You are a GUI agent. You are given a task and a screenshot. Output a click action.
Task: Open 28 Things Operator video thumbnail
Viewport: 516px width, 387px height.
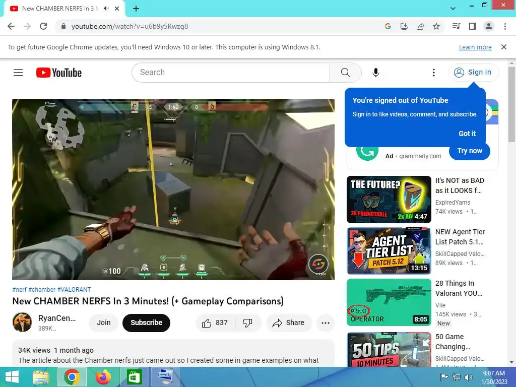click(389, 302)
